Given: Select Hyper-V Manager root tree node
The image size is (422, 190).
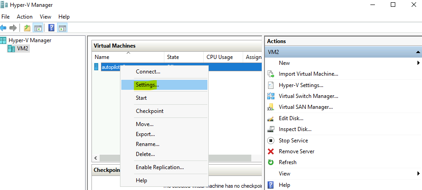Looking at the screenshot, I should point(30,40).
